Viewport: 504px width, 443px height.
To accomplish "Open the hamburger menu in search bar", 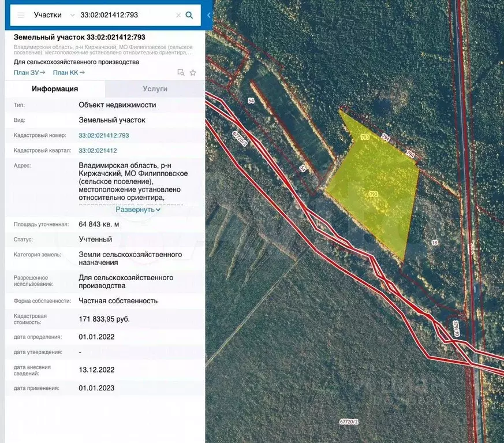I will coord(21,15).
